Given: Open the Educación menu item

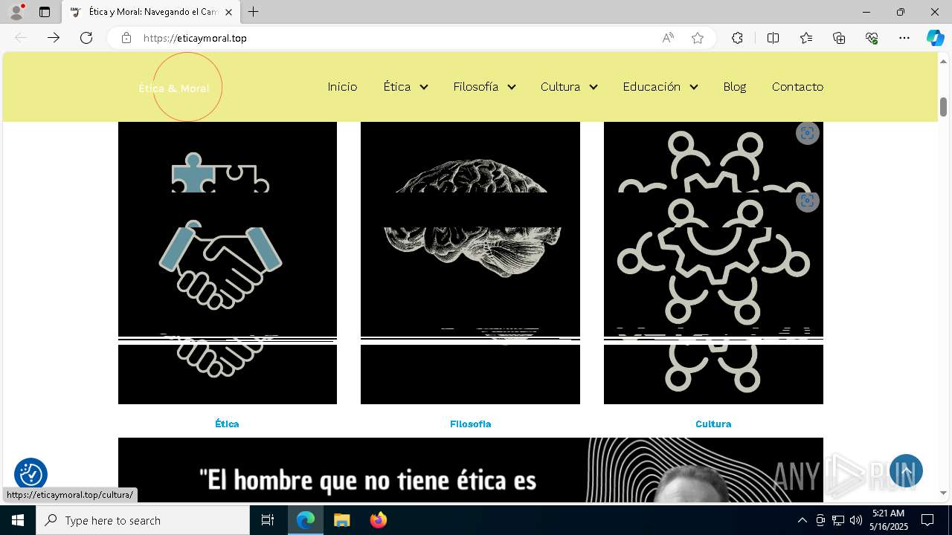Looking at the screenshot, I should [x=652, y=87].
